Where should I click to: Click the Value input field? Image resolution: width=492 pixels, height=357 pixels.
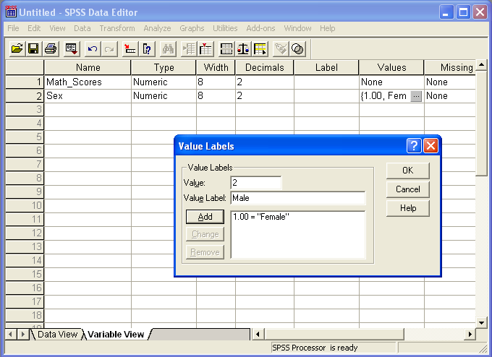click(x=256, y=183)
